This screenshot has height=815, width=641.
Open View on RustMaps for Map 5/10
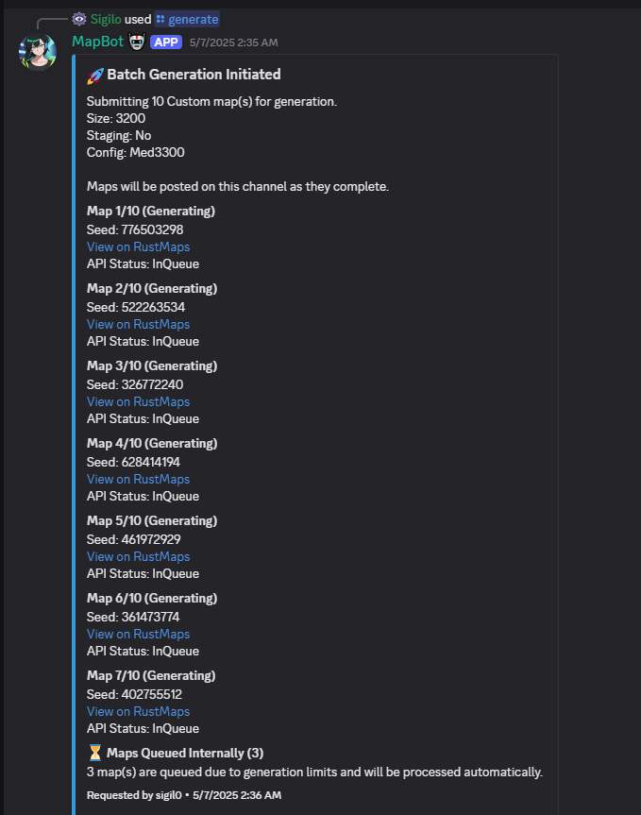[x=138, y=556]
